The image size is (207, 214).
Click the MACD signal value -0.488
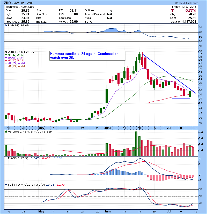point(46,158)
